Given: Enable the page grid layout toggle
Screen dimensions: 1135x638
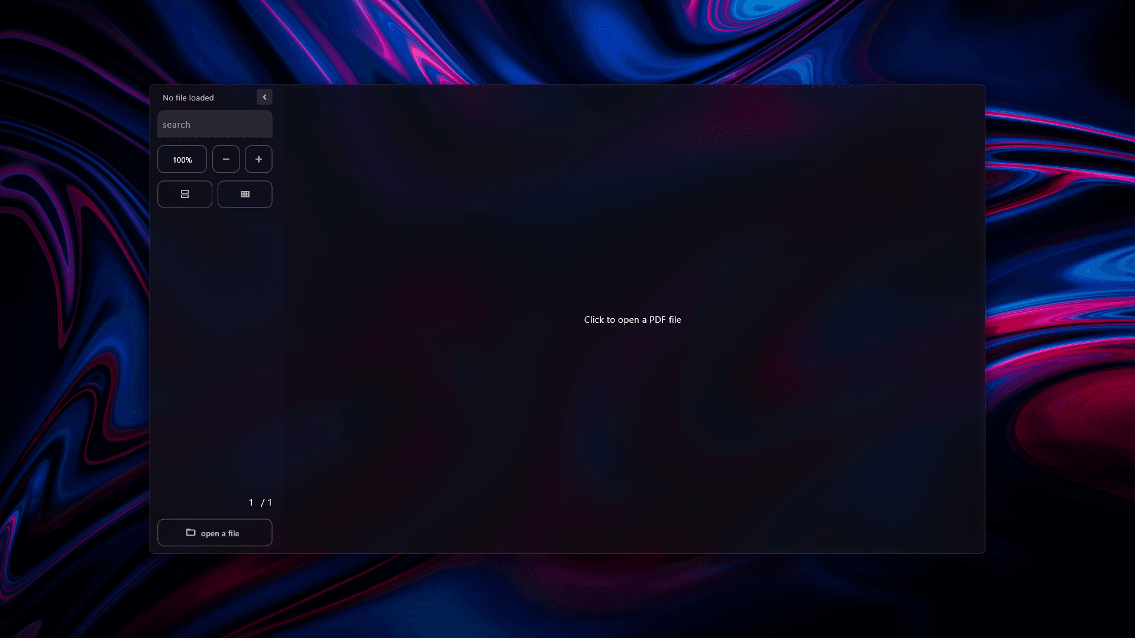Looking at the screenshot, I should click(245, 195).
